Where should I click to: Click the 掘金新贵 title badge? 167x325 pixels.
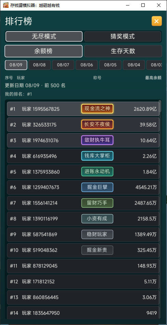pyautogui.click(x=97, y=250)
